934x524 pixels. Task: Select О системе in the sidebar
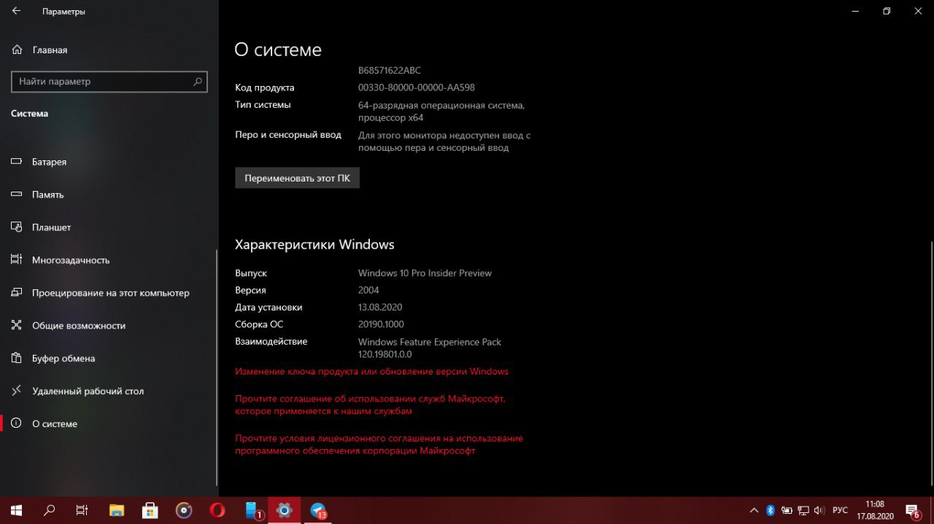coord(109,423)
